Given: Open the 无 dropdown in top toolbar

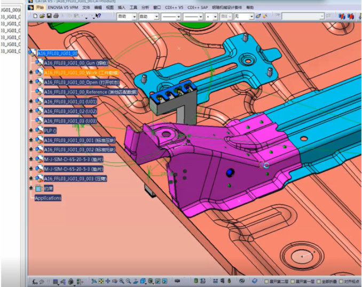Looking at the screenshot, I should coord(251,17).
